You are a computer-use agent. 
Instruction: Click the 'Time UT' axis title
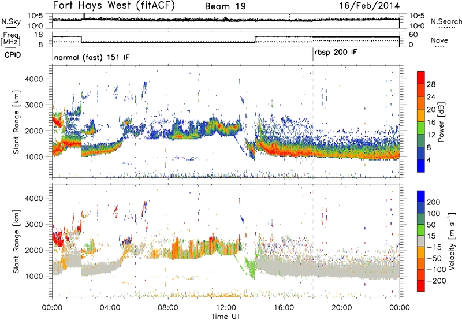click(x=226, y=317)
